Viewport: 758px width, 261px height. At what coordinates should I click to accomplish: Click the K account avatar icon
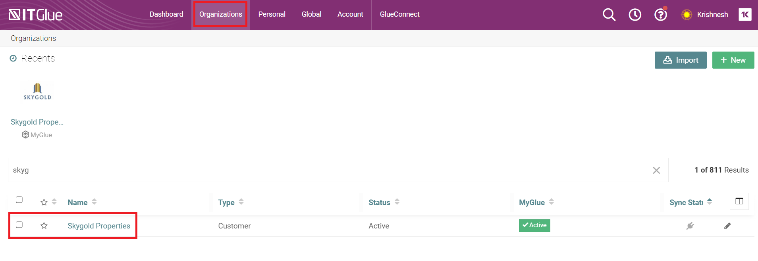745,15
